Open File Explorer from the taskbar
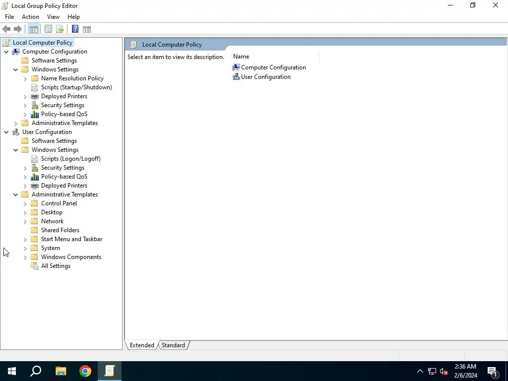Screen dimensions: 508x381 click(61, 371)
